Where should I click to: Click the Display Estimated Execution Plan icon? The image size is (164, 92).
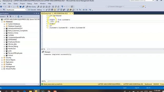click(x=49, y=10)
